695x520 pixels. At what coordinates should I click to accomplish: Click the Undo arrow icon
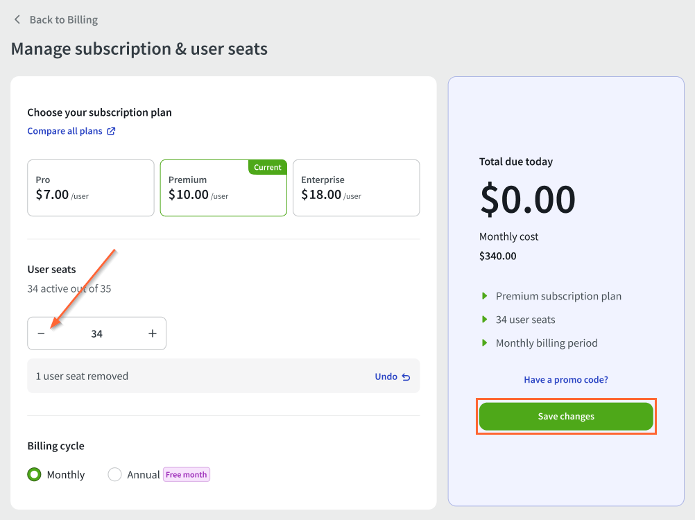coord(406,377)
